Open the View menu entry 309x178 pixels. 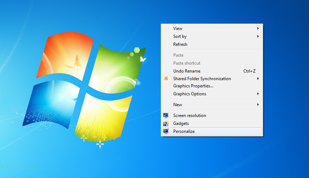coord(212,29)
